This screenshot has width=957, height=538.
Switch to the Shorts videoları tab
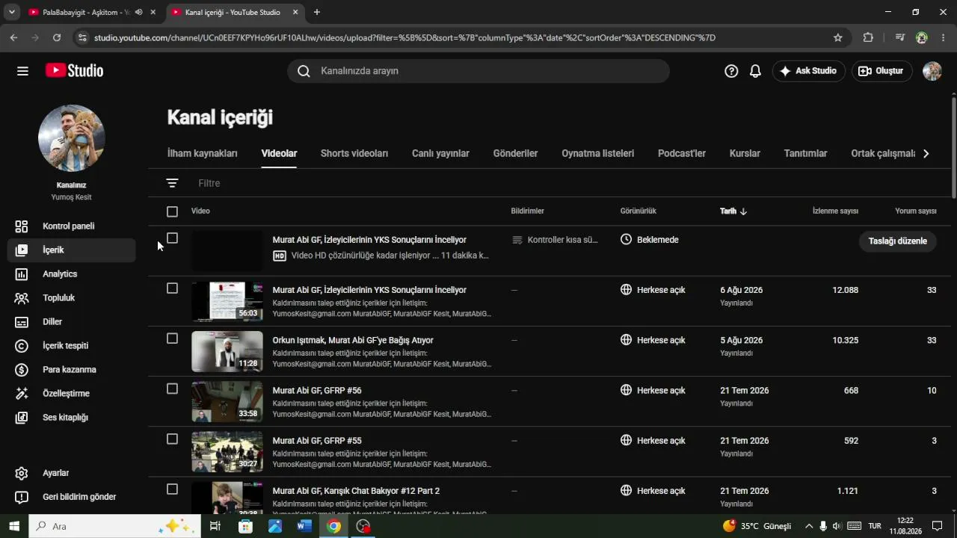click(x=354, y=153)
